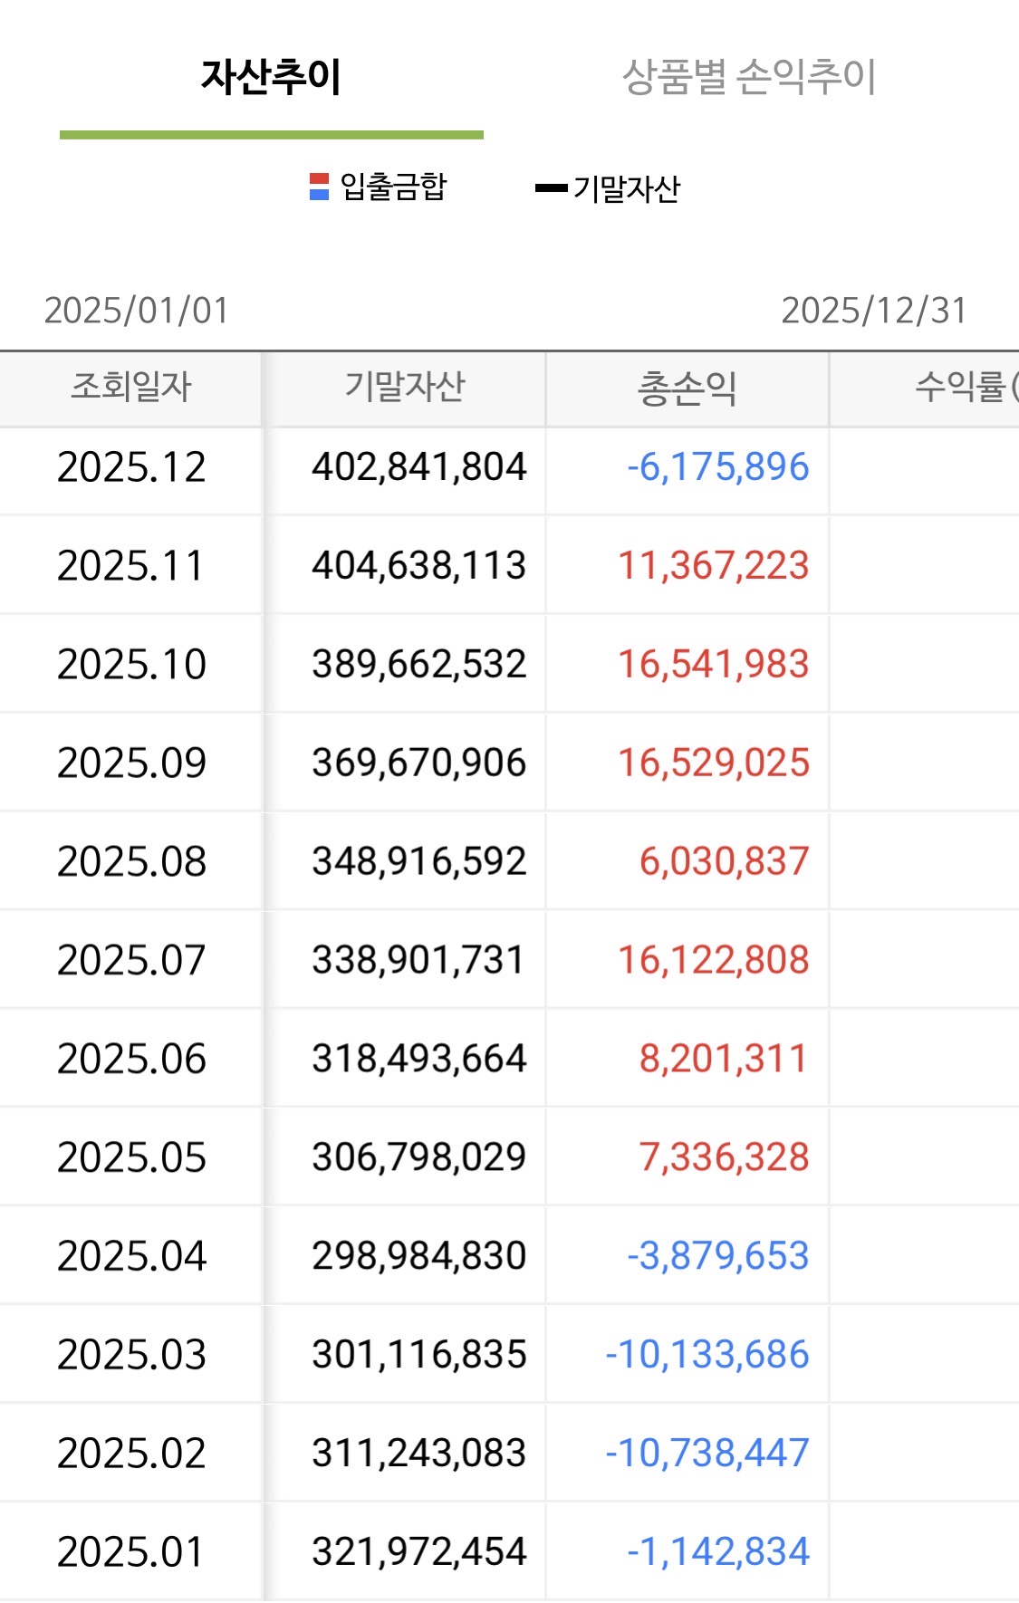Click the black 기말자산 legend line icon

pyautogui.click(x=551, y=188)
